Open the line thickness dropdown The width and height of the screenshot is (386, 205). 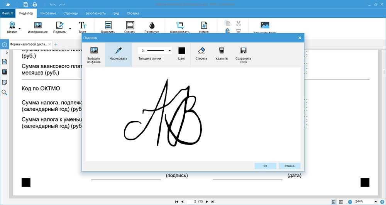click(x=170, y=51)
